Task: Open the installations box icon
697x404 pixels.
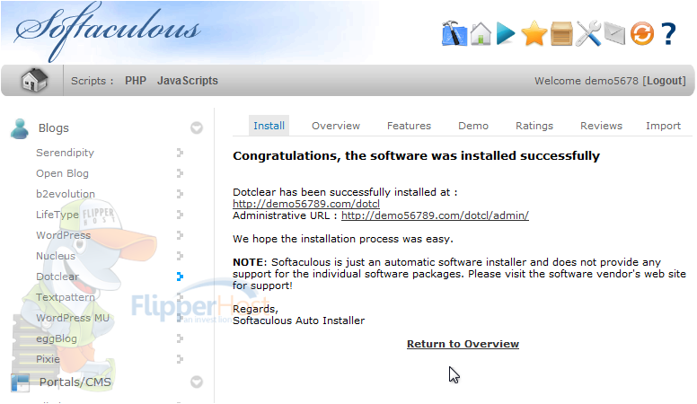Action: pyautogui.click(x=561, y=34)
